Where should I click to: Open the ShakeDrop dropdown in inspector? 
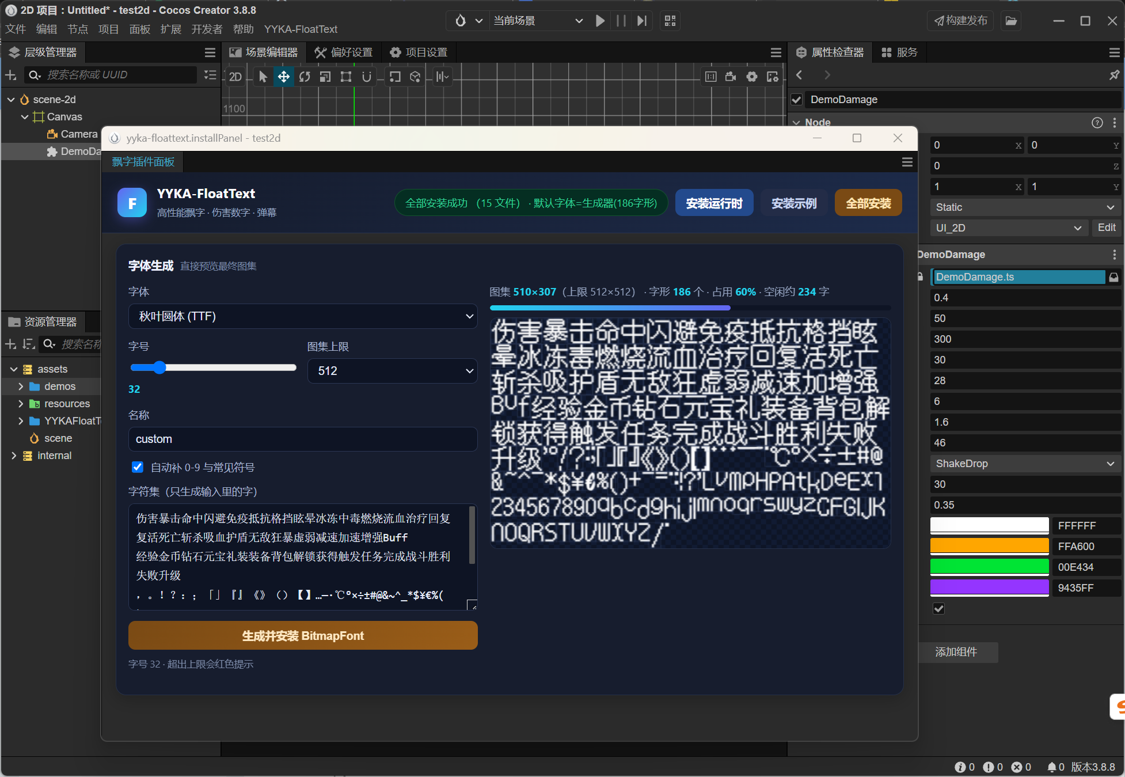[x=1025, y=464]
